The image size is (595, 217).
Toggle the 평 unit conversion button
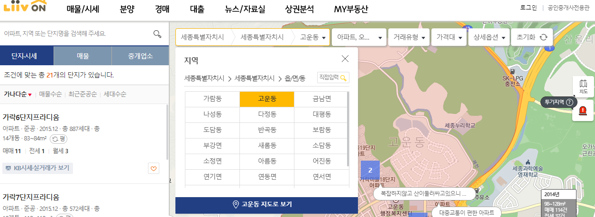59,139
